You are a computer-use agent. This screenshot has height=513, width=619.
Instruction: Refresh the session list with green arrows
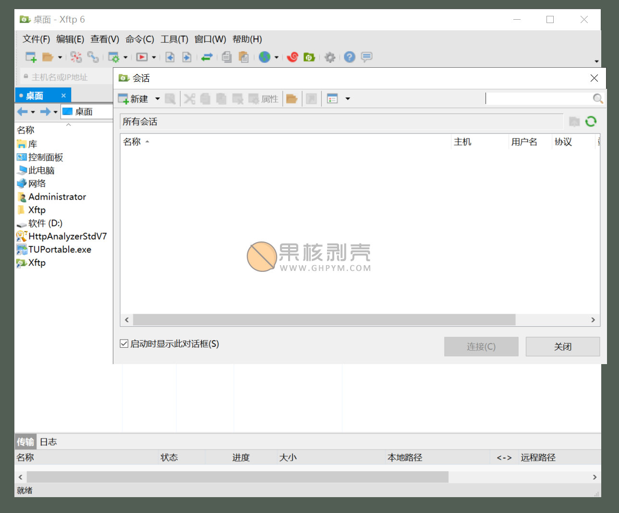(591, 122)
